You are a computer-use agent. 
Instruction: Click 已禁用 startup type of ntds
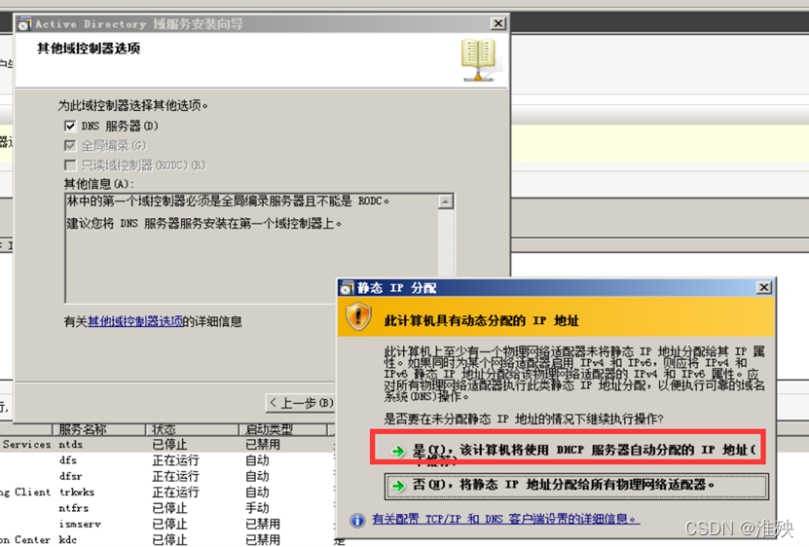[x=263, y=444]
